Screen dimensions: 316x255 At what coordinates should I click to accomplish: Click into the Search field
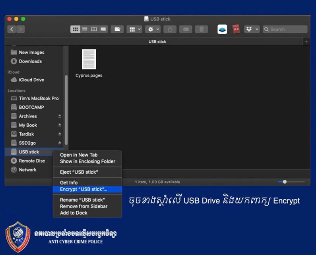click(285, 29)
